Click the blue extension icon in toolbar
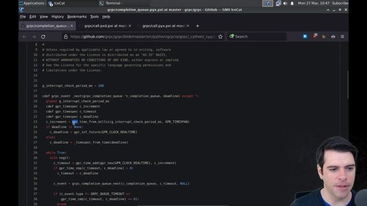Screen dimensions: 367x206 click(305, 37)
